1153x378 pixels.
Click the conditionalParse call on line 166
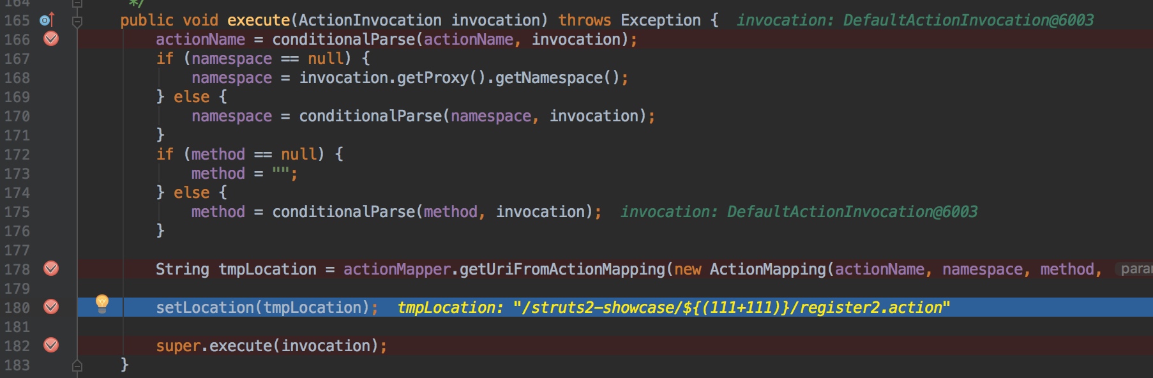point(344,40)
